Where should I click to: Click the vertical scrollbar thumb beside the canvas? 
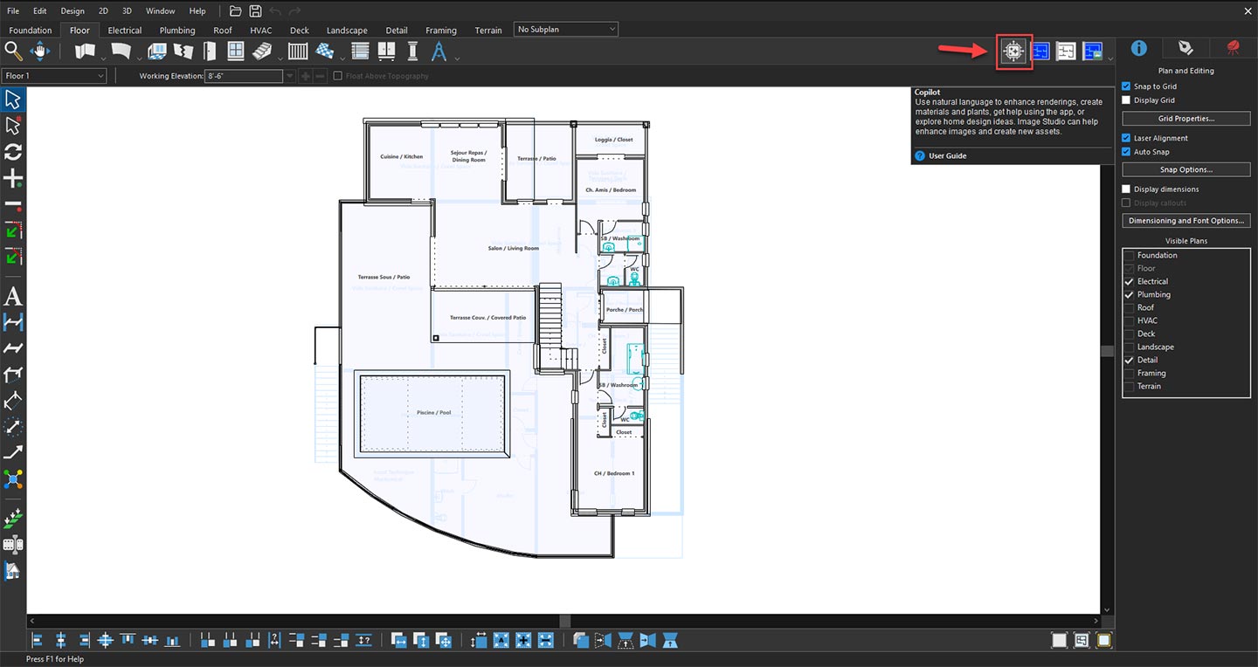[1107, 351]
